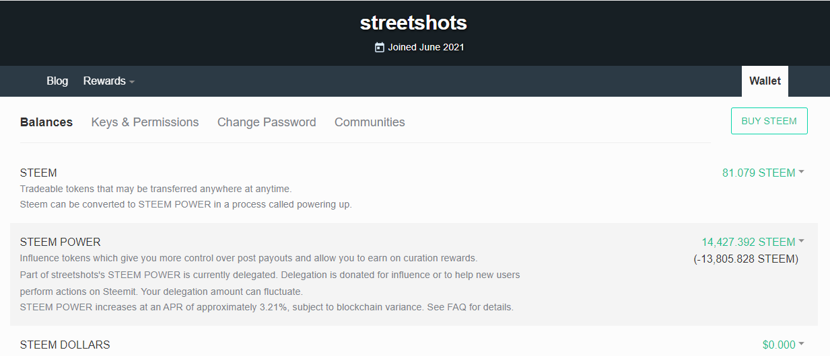The image size is (830, 356).
Task: Click the APR 3.21% description line
Action: point(267,307)
